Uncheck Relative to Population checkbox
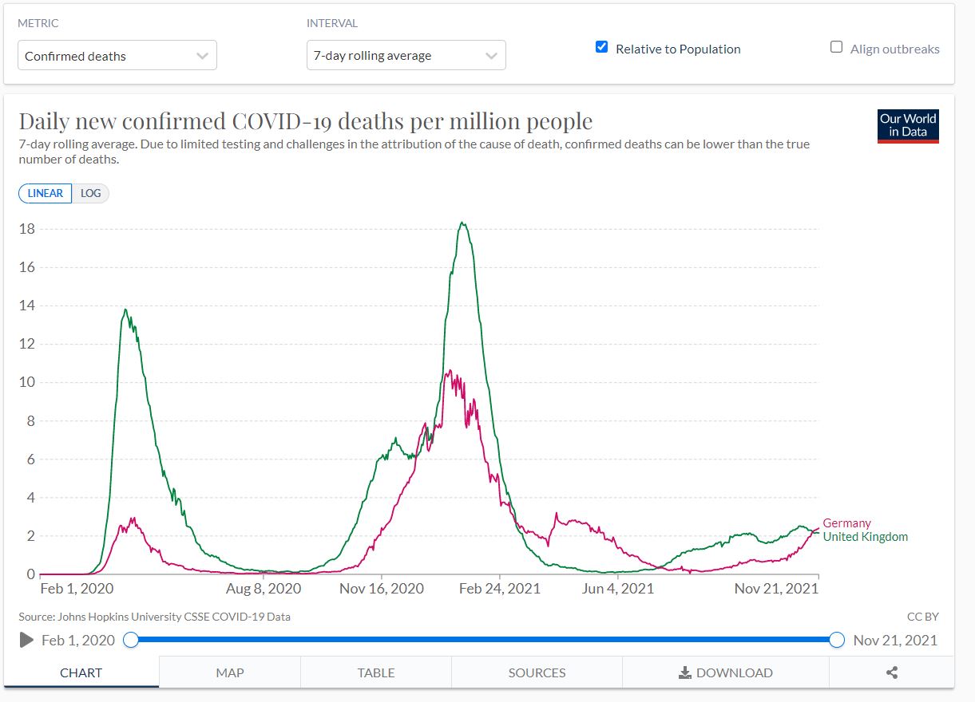This screenshot has height=702, width=975. pos(602,47)
